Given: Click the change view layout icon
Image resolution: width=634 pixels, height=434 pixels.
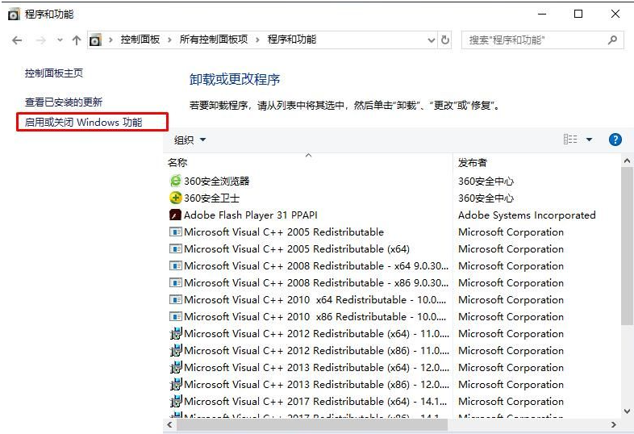Looking at the screenshot, I should [570, 140].
